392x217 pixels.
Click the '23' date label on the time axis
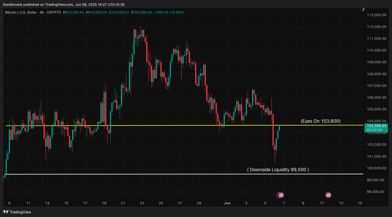[x=142, y=203]
